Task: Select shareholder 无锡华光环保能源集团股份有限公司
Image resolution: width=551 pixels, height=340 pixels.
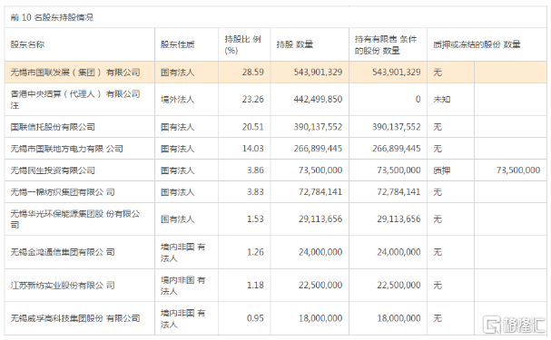Action: 75,219
